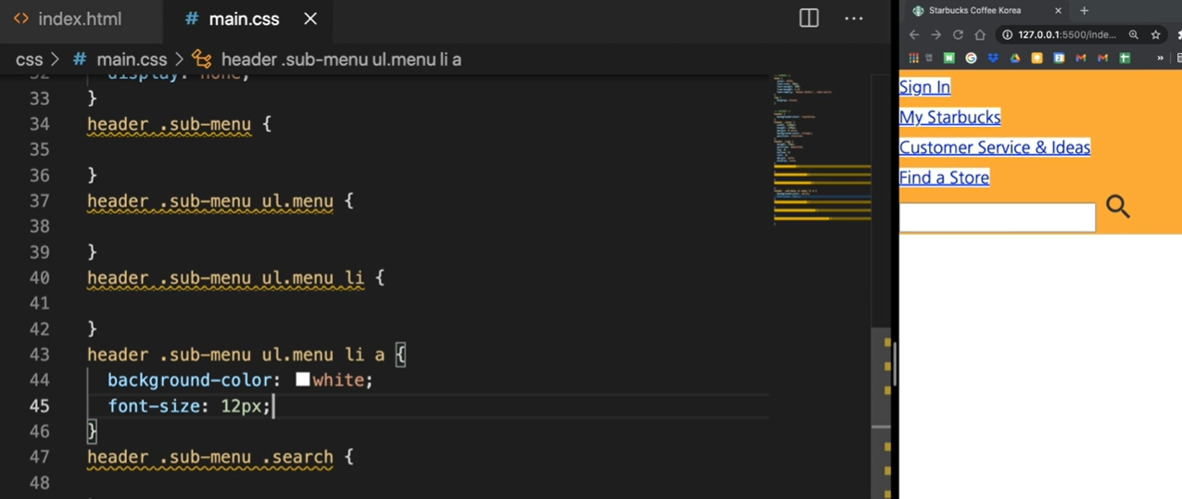This screenshot has height=499, width=1182.
Task: Open the green N bookmark icon
Action: [x=949, y=58]
